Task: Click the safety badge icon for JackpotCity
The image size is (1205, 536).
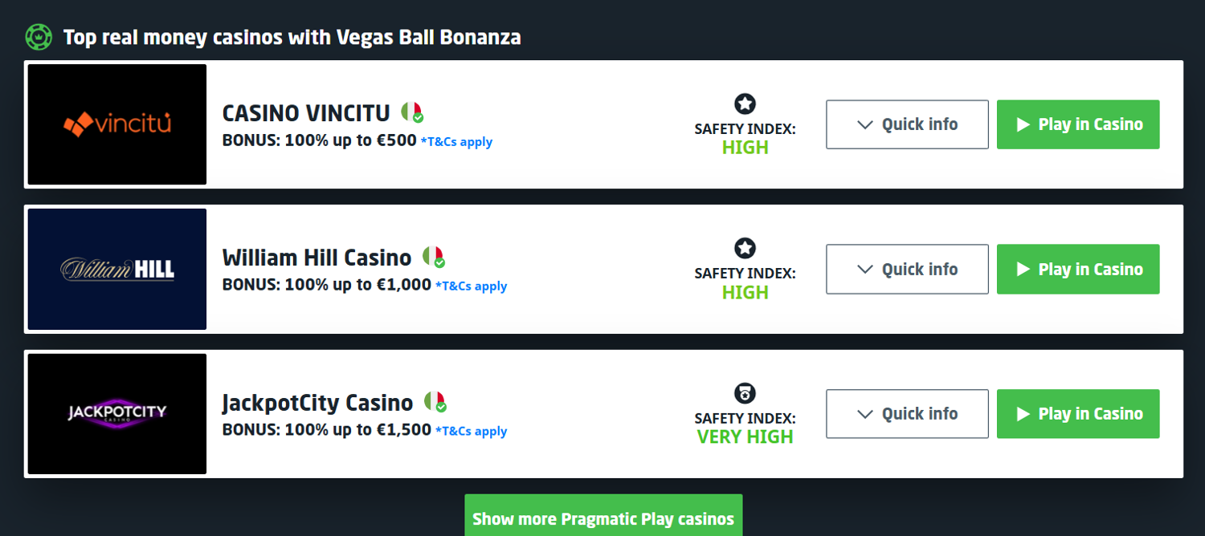Action: (x=745, y=393)
